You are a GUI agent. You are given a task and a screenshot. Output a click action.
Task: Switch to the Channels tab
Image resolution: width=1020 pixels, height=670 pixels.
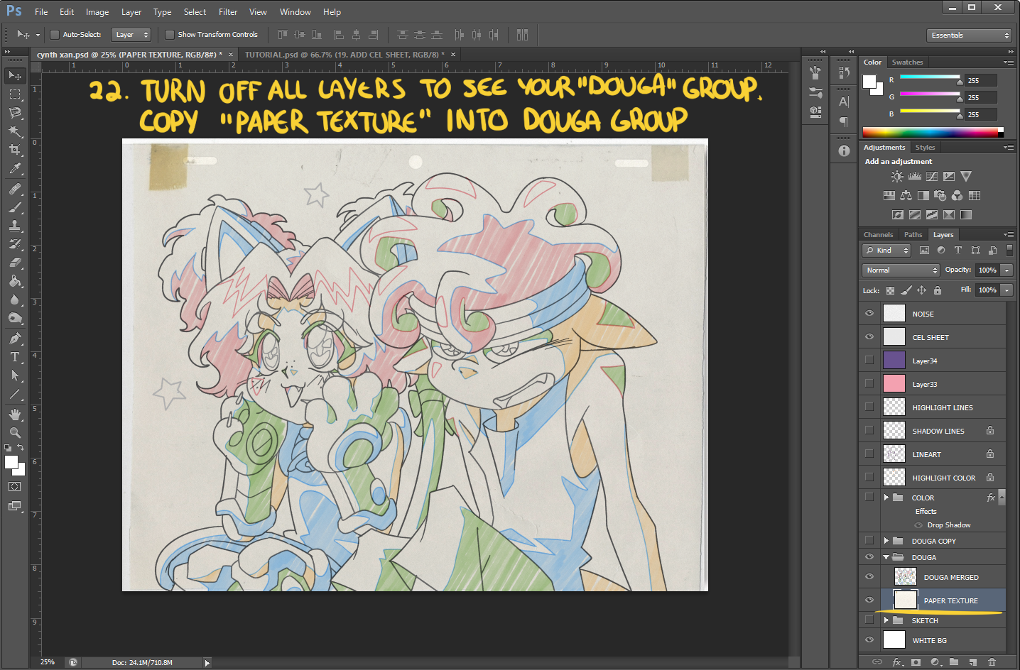tap(878, 235)
